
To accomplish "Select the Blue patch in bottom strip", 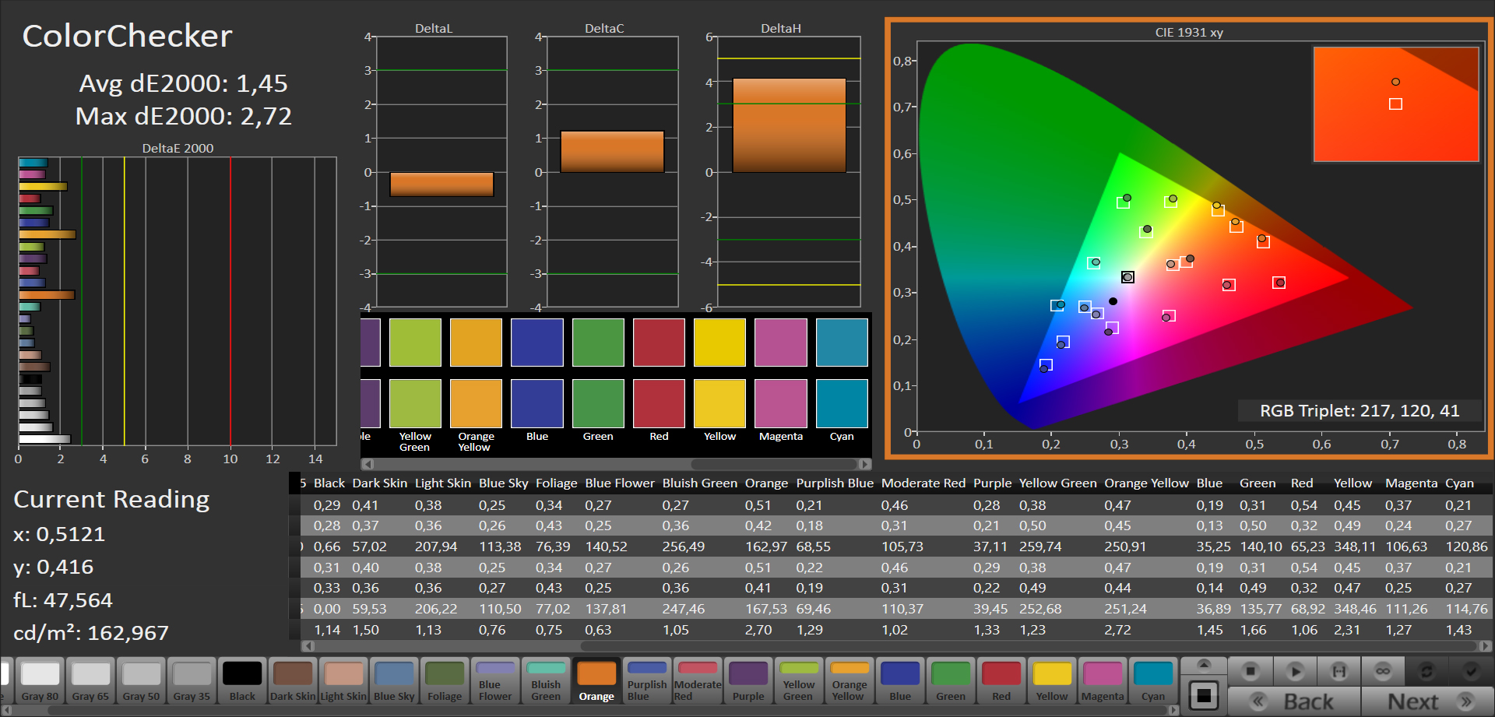I will tap(900, 681).
